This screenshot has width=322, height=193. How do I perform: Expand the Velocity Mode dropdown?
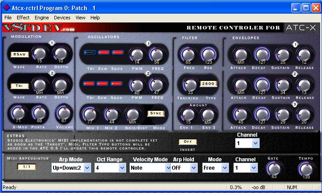pos(168,168)
